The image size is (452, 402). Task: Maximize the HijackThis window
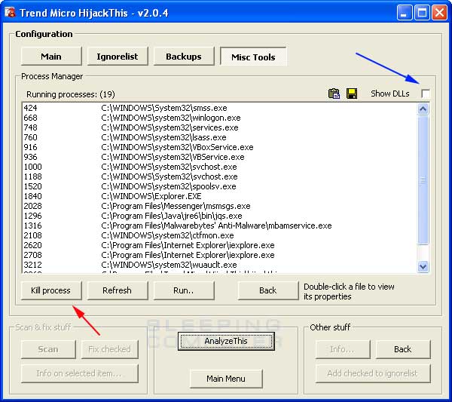422,12
